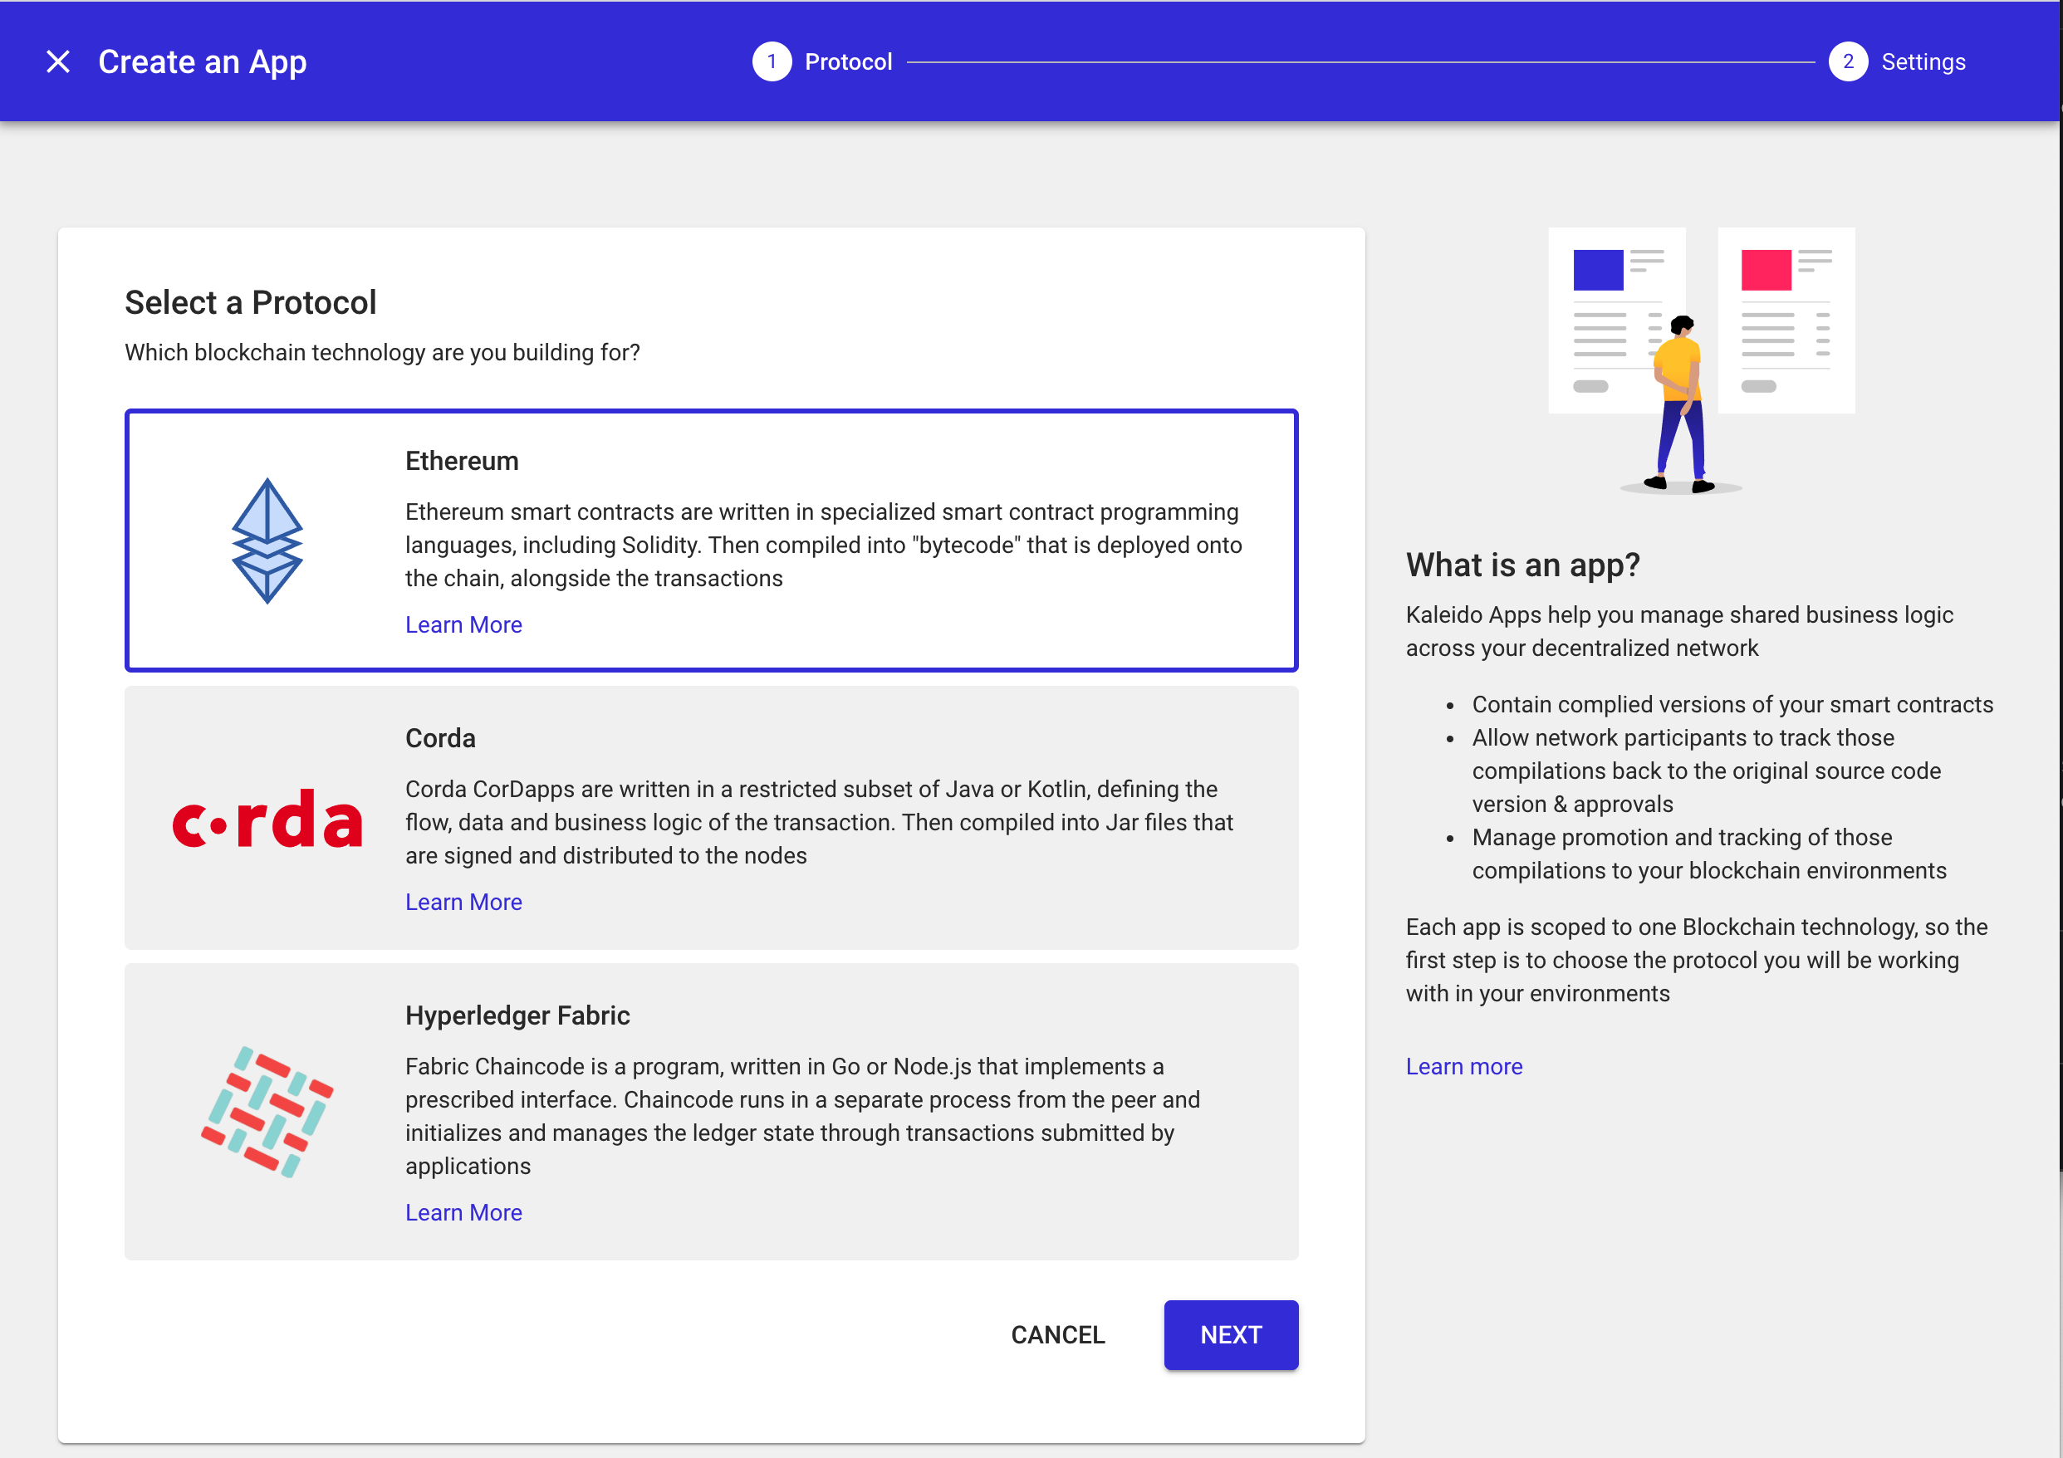The width and height of the screenshot is (2063, 1458).
Task: Click the Select a Protocol heading
Action: click(251, 303)
